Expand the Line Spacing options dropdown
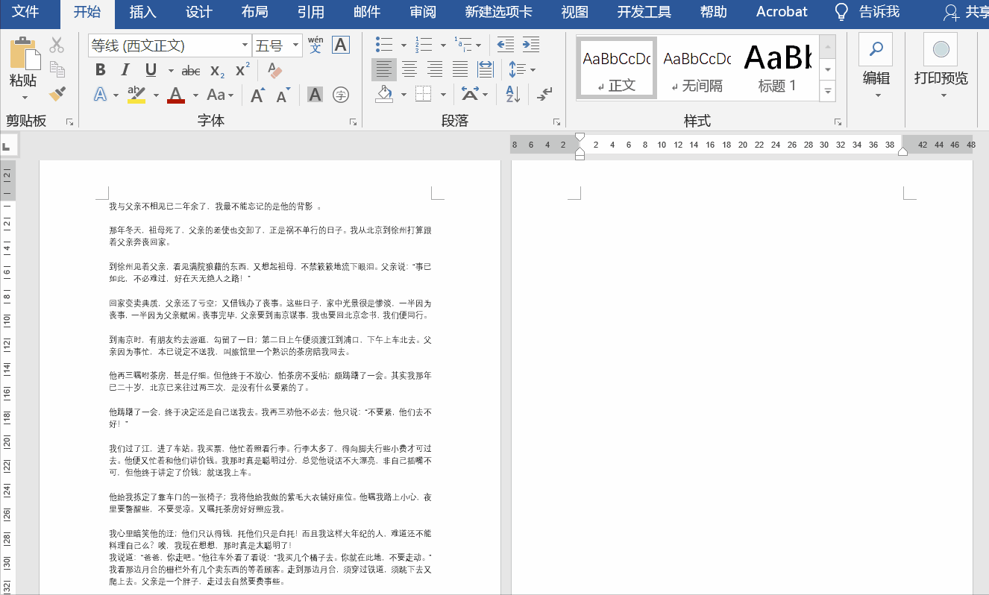989x595 pixels. [532, 70]
